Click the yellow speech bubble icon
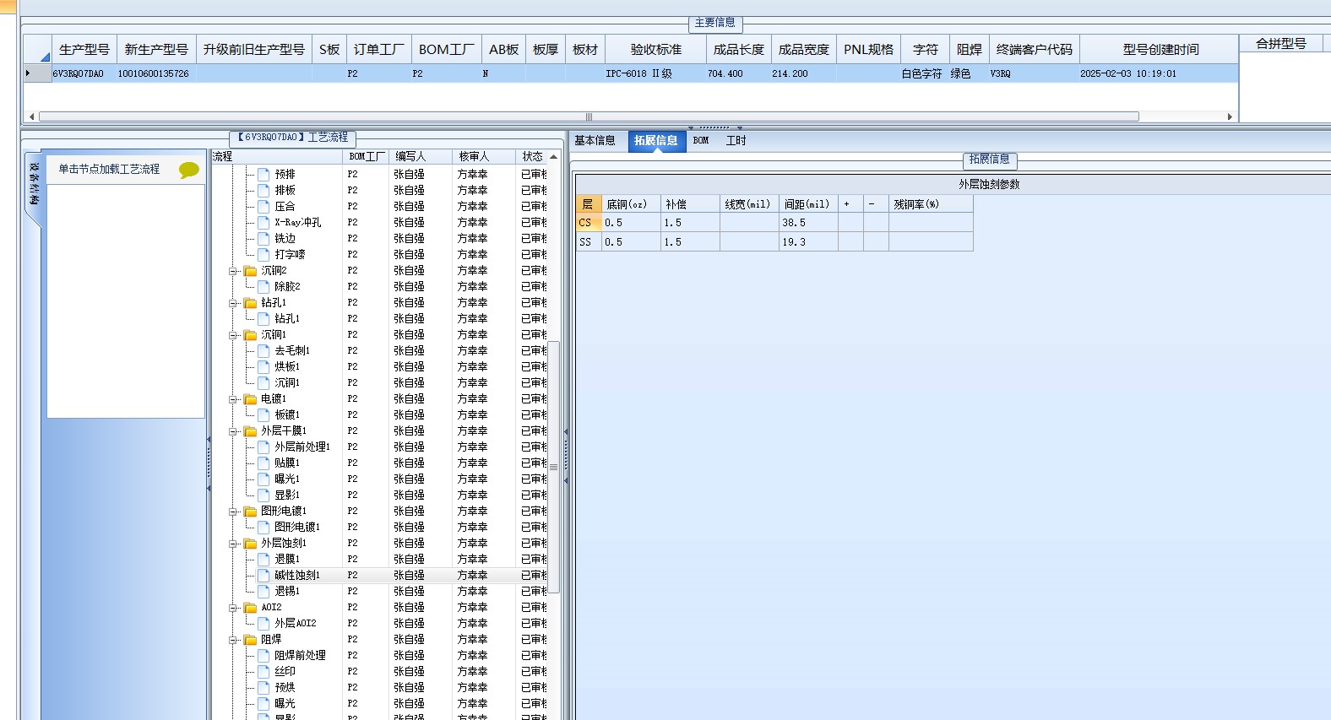1331x720 pixels. coord(189,170)
